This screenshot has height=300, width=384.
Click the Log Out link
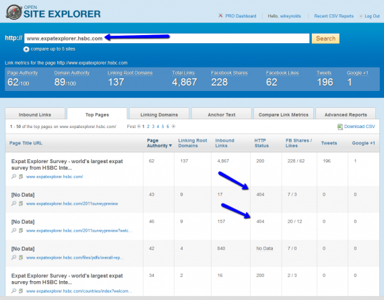pos(372,16)
